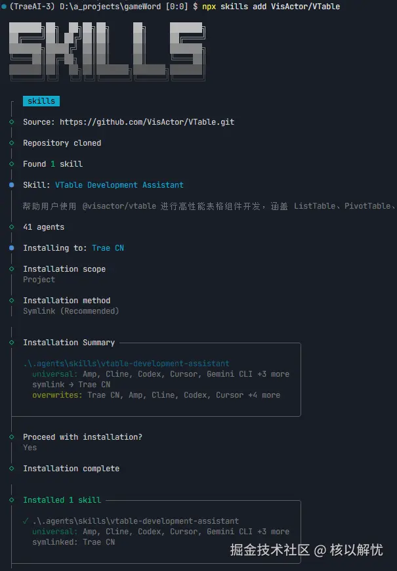Click the 'Yes' answer under the proceed prompt
Viewport: 397px width, 571px height.
[30, 448]
